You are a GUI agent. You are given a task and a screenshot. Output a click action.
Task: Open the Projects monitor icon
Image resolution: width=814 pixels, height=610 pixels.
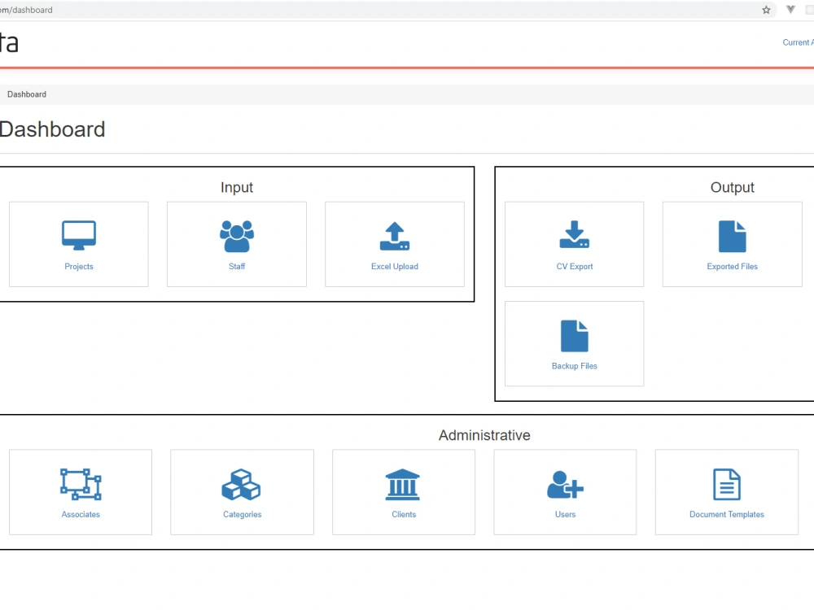[79, 236]
